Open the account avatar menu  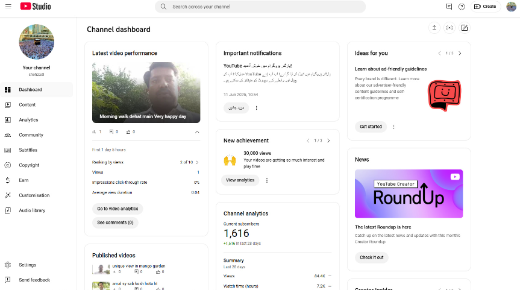point(511,6)
